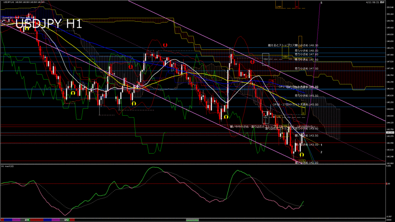
Task: Click the YDC box marker
Action: tap(265, 117)
